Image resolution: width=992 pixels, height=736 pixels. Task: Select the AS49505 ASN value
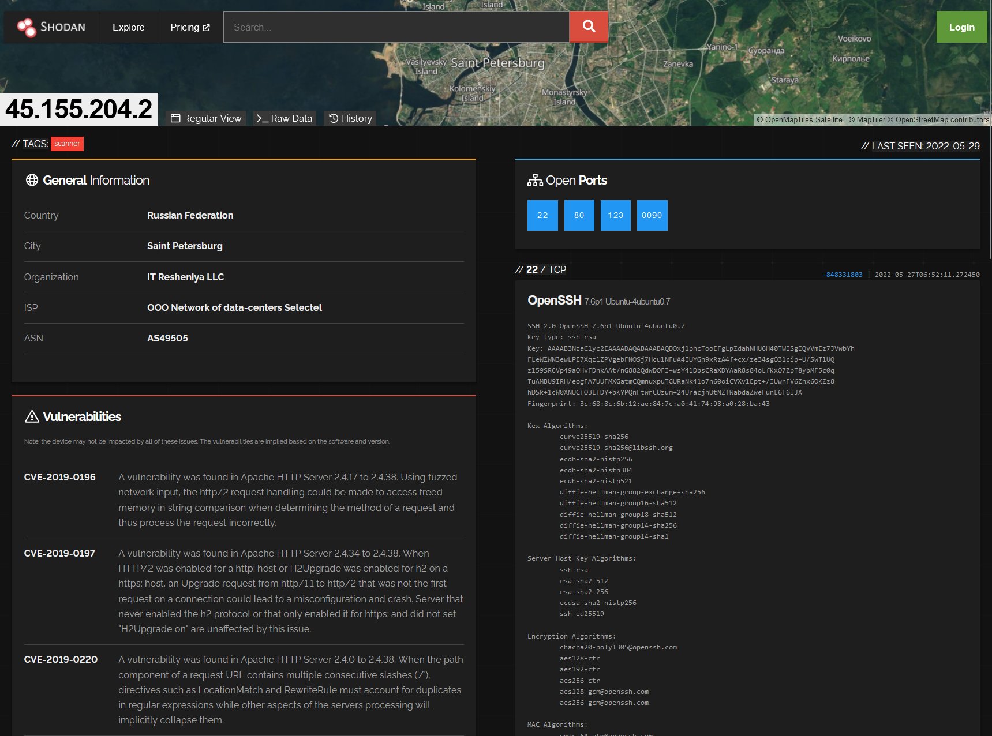pyautogui.click(x=167, y=338)
